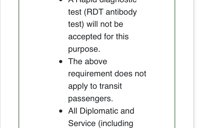Image resolution: width=198 pixels, height=128 pixels.
Task: Click the text 'test (RDT antibody'
Action: [102, 12]
